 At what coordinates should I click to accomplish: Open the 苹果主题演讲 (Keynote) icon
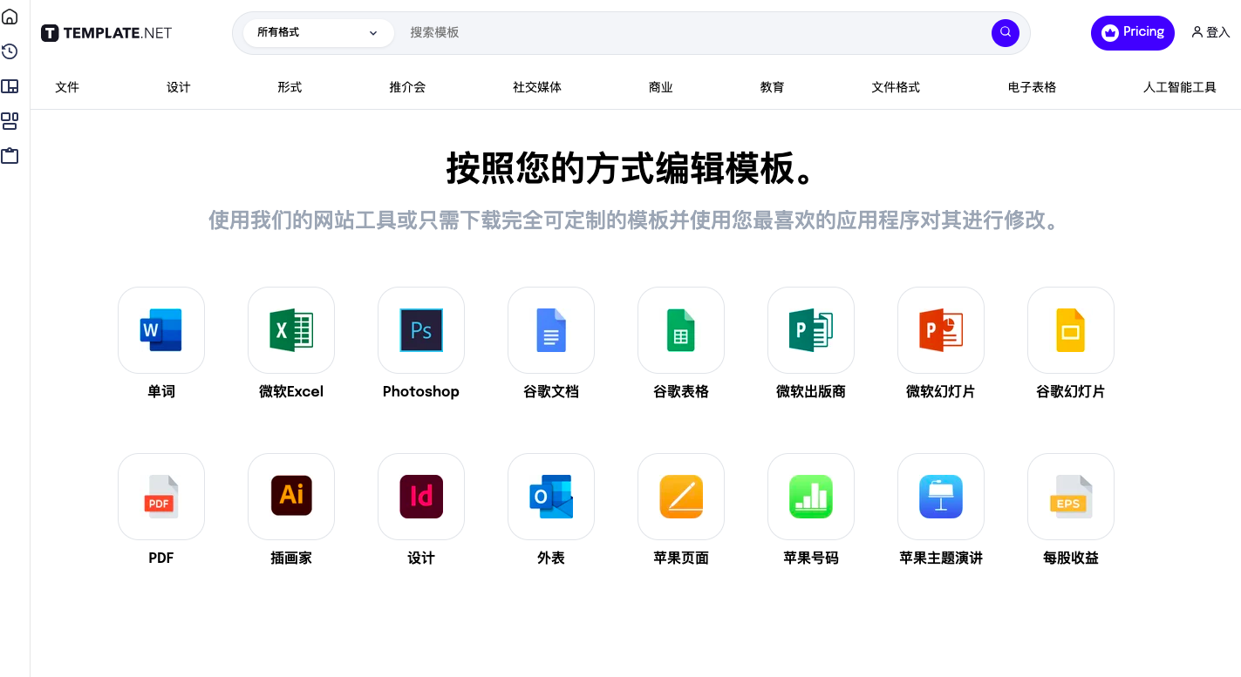click(940, 497)
